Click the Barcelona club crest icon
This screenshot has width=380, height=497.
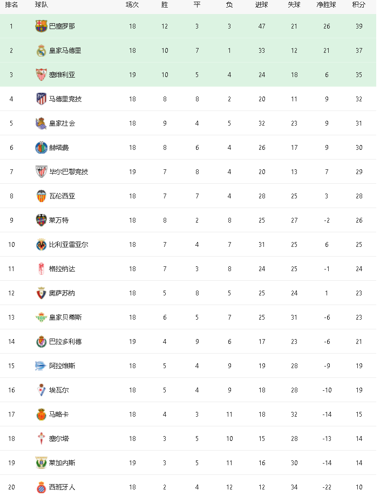click(x=41, y=26)
